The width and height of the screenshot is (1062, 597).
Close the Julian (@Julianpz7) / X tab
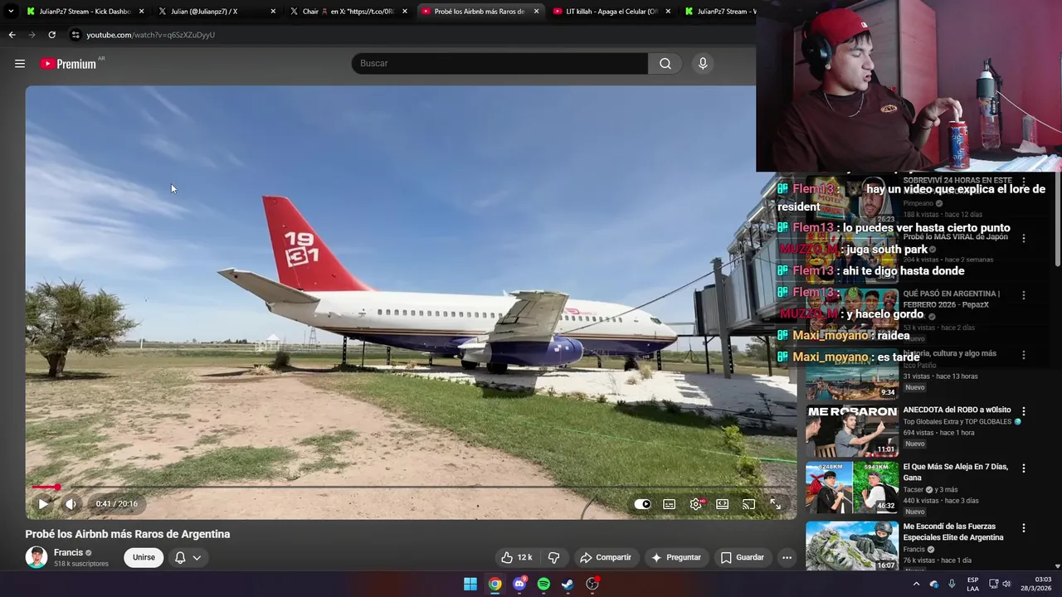pyautogui.click(x=273, y=12)
